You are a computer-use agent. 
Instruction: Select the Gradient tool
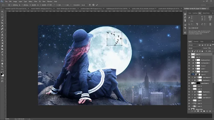2,43
